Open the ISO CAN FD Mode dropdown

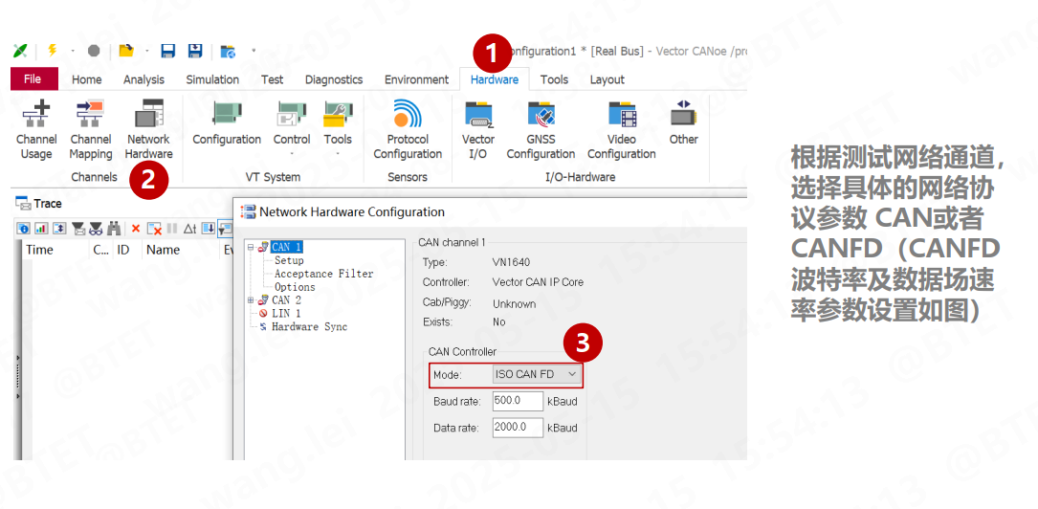click(537, 374)
